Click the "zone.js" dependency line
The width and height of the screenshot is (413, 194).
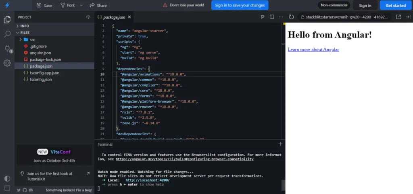point(140,123)
